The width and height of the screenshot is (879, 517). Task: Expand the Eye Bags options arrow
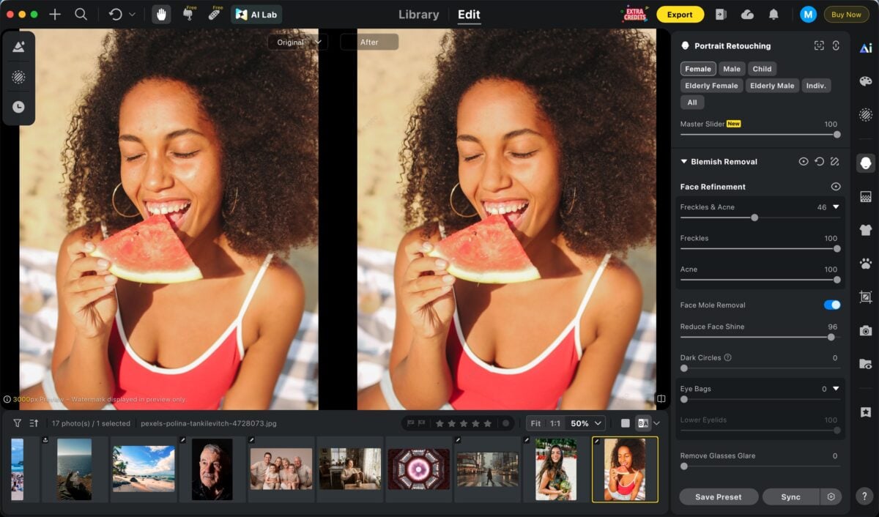coord(836,389)
